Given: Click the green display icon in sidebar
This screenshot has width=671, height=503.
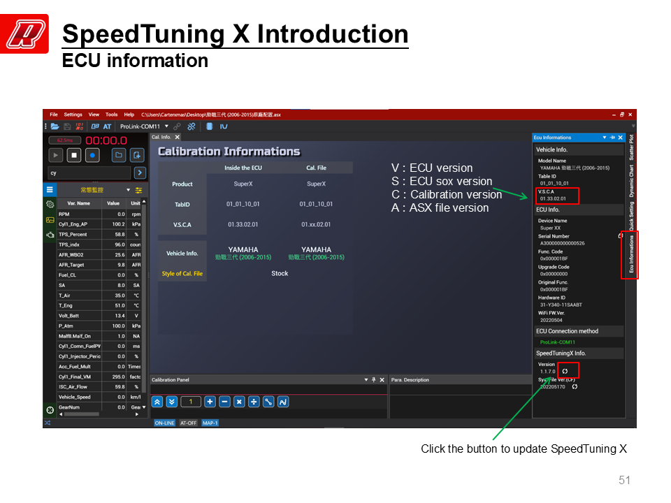Looking at the screenshot, I should [50, 220].
